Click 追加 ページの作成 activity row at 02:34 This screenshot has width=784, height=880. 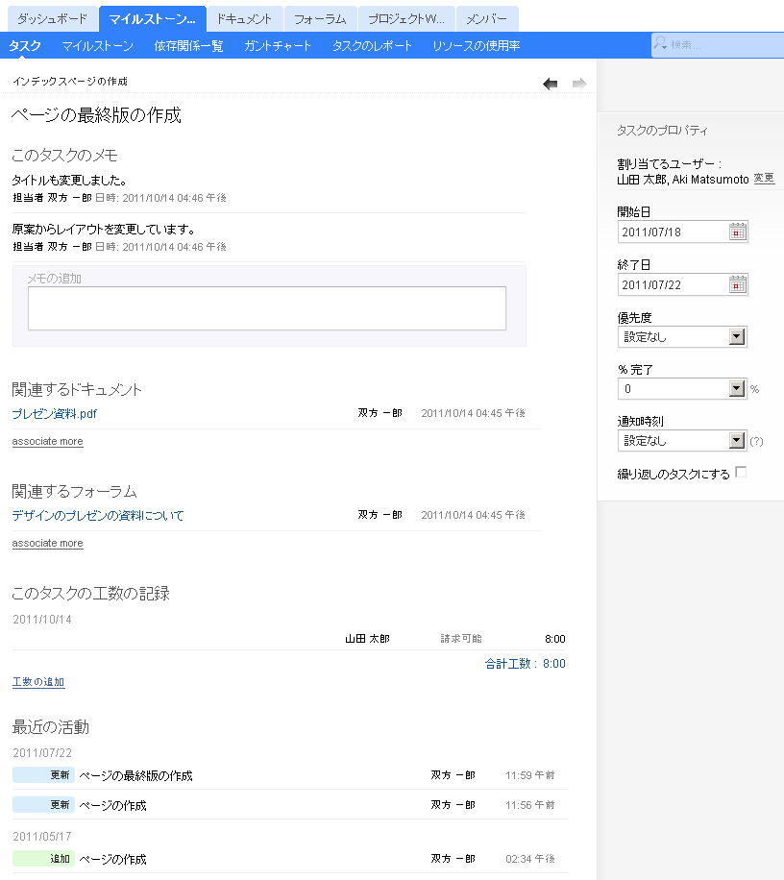coord(289,859)
